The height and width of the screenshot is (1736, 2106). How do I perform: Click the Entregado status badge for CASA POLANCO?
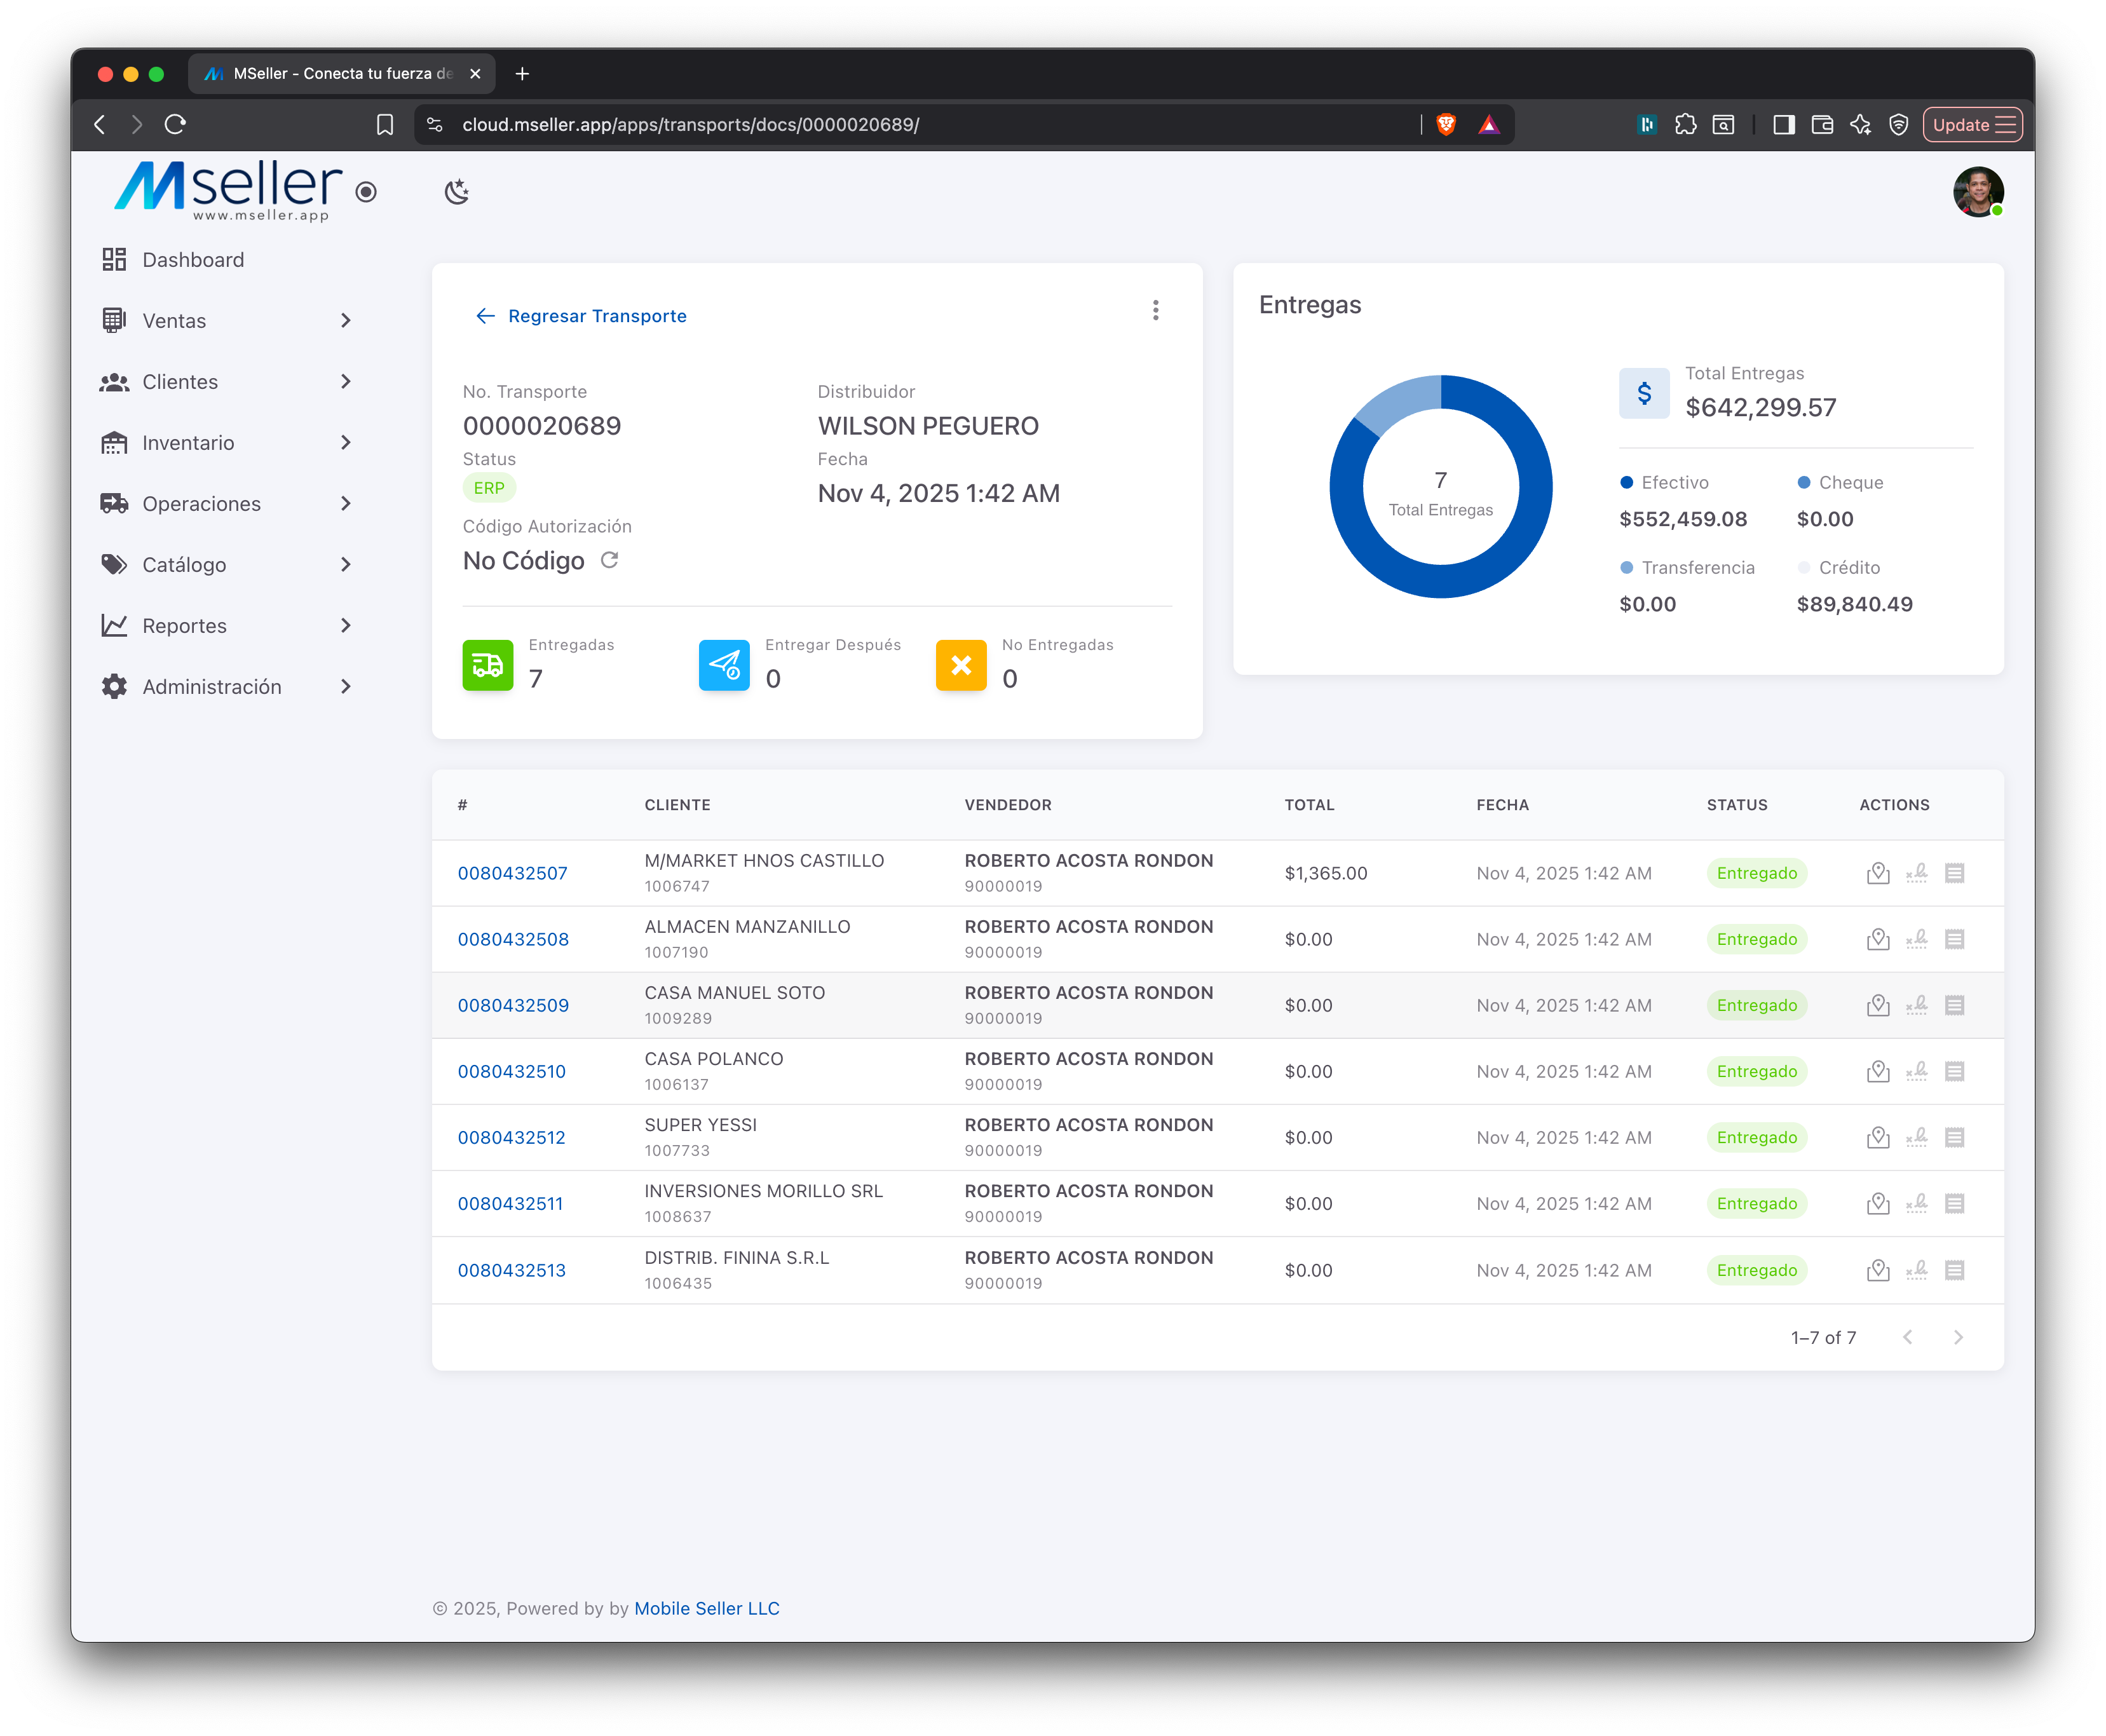(x=1757, y=1071)
